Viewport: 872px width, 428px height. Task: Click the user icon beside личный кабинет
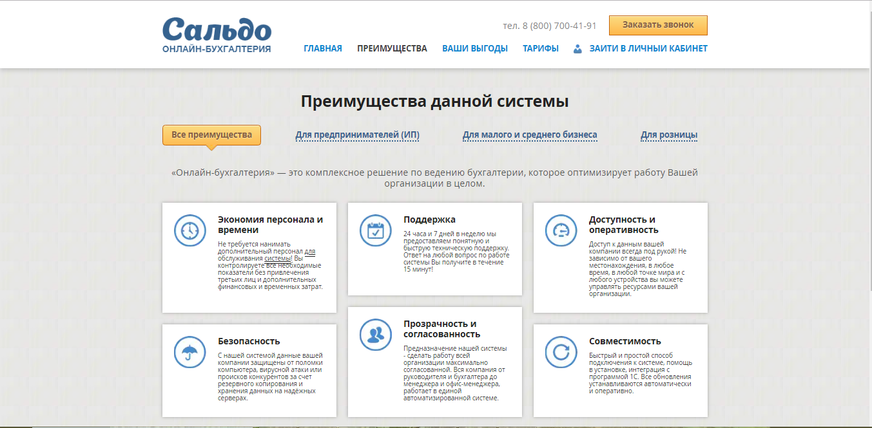pos(577,48)
